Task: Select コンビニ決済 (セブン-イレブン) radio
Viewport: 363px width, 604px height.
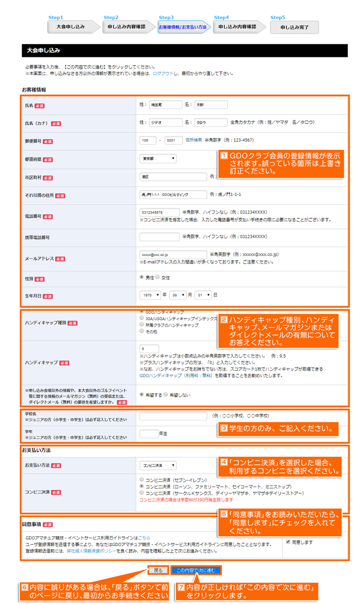Action: (x=142, y=480)
